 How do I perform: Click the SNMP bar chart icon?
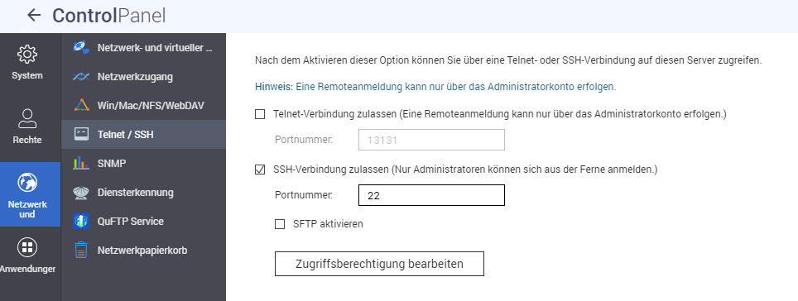81,163
